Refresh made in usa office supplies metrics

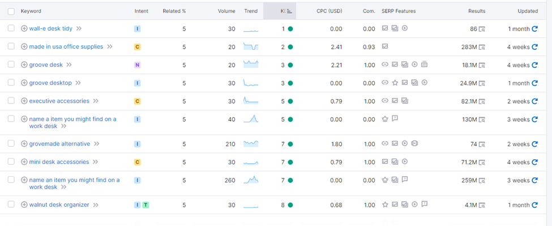click(535, 47)
